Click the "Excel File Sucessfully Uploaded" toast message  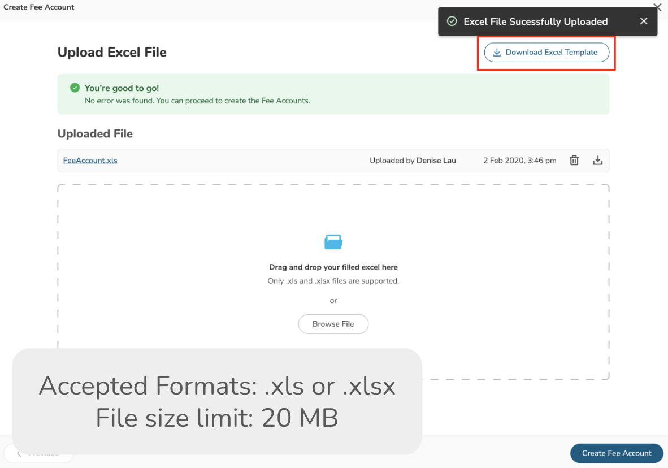pos(535,22)
